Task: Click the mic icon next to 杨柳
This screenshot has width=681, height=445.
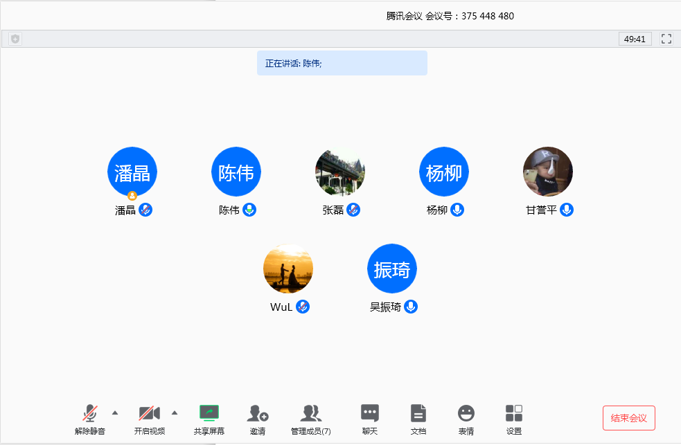Action: point(457,210)
